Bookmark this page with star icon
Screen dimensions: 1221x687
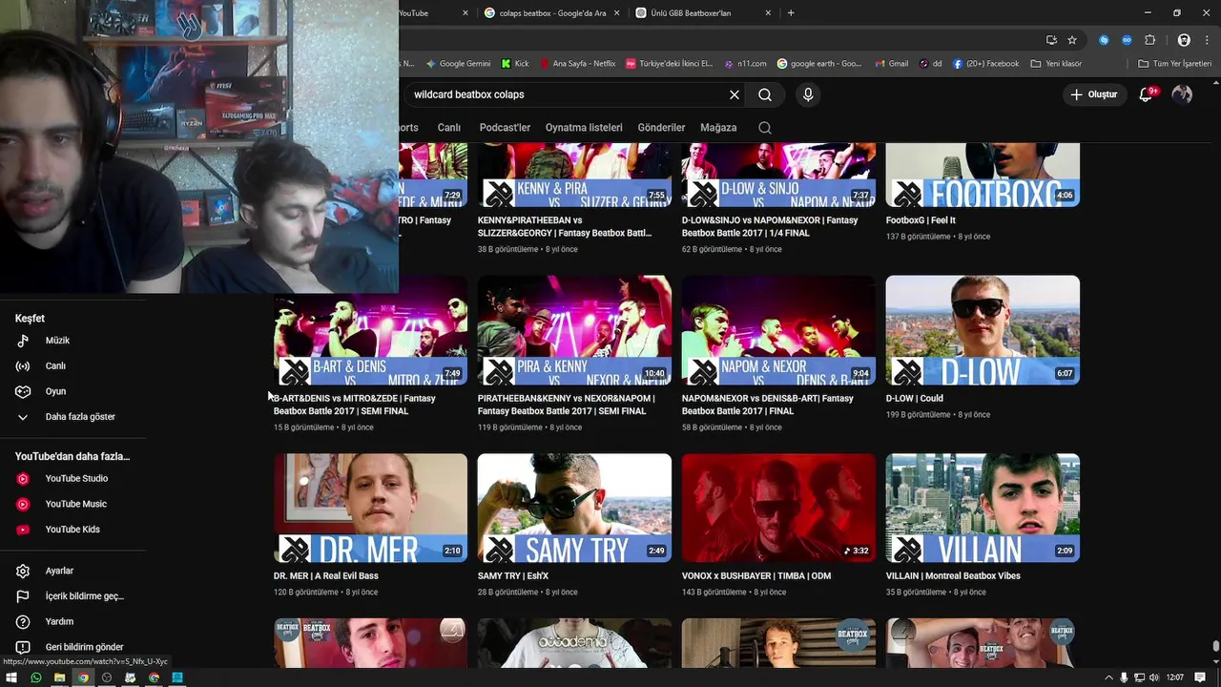coord(1072,40)
